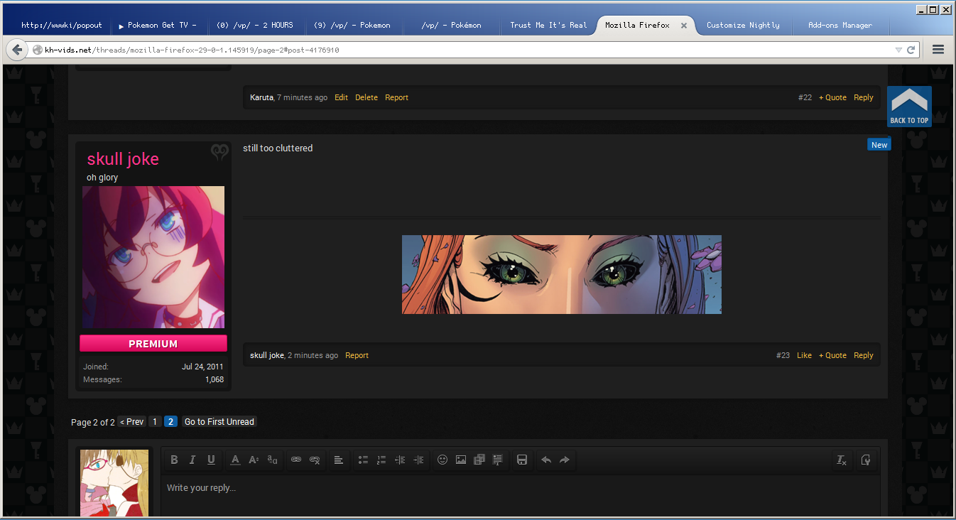Click the remove formatting icon

(842, 460)
